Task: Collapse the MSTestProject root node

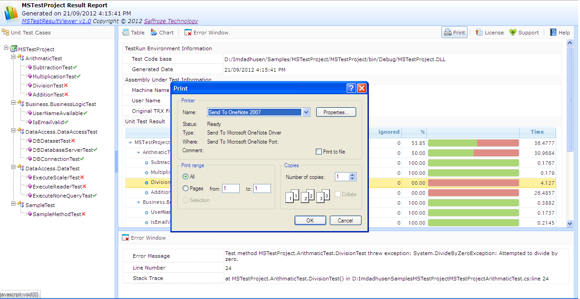Action: (7, 49)
